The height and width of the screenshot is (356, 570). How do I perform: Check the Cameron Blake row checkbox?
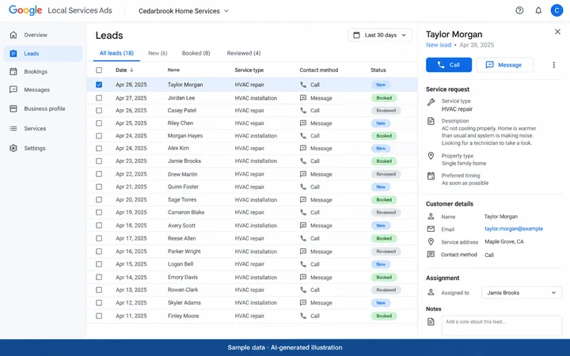[99, 212]
